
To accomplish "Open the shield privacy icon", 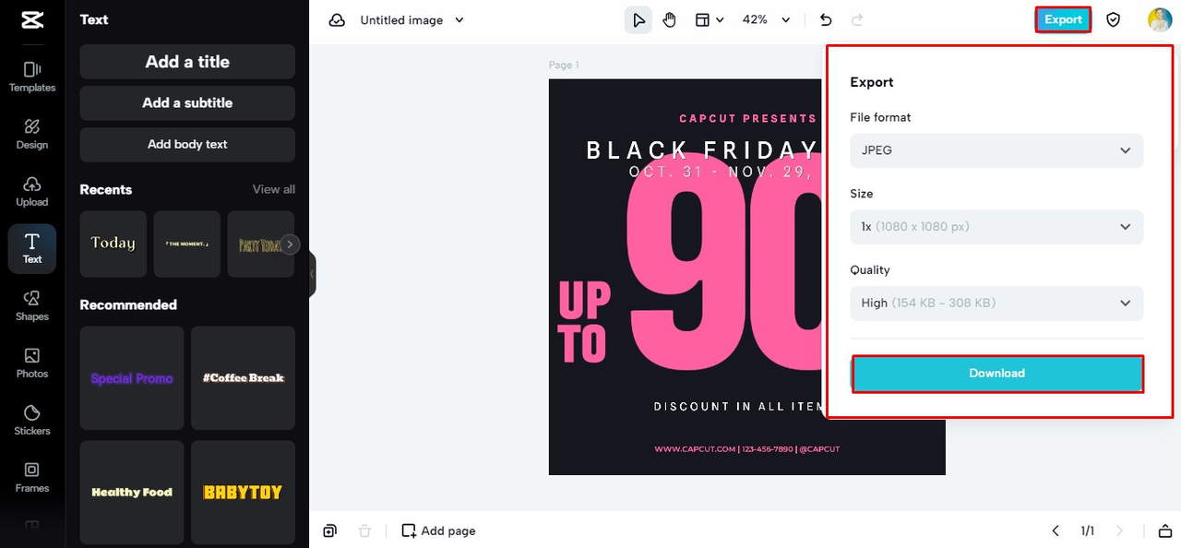I will (1114, 19).
